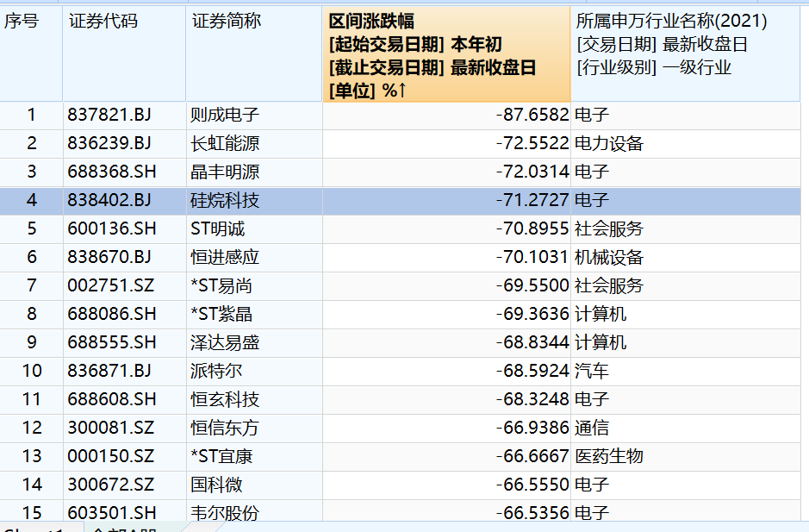Click the value -71.2727

tap(532, 200)
